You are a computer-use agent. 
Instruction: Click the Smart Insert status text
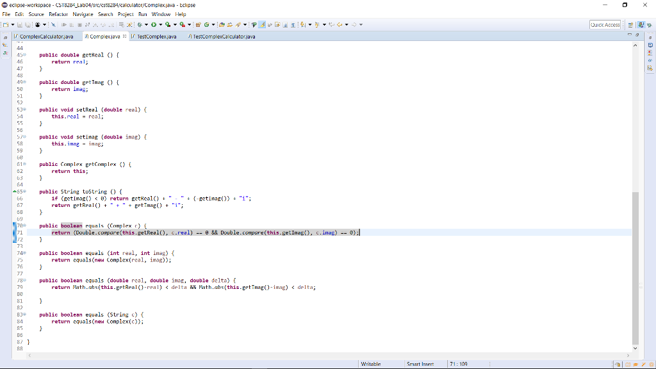click(x=420, y=364)
